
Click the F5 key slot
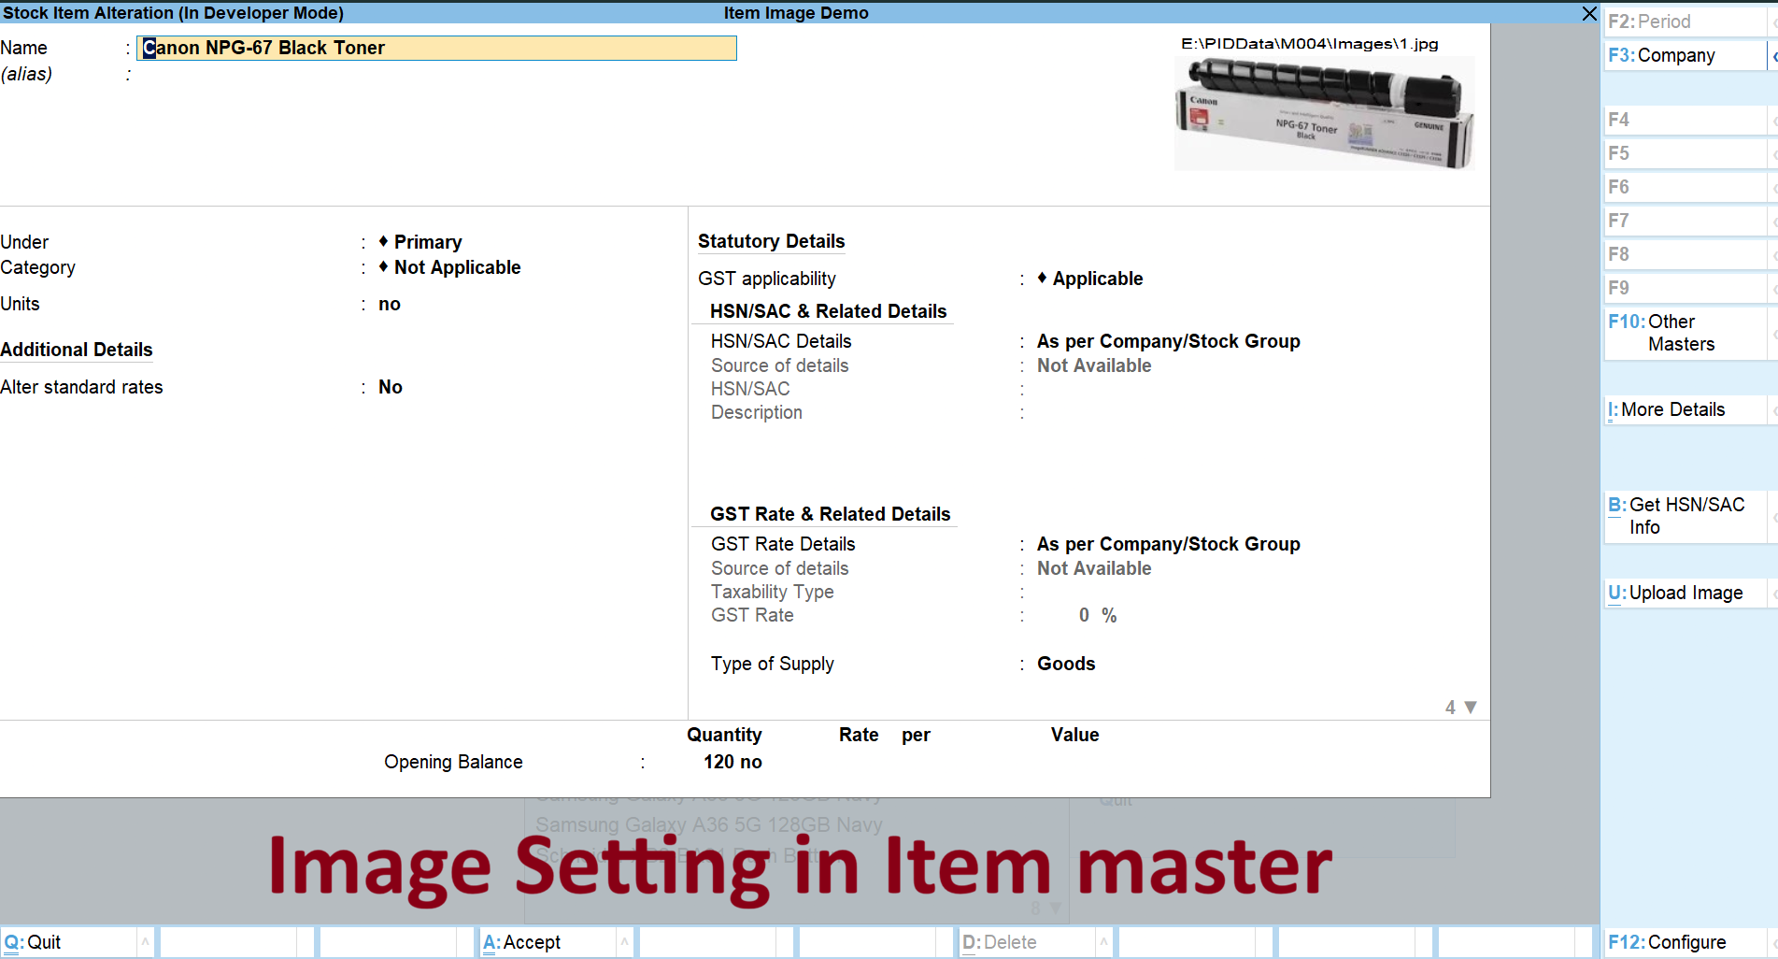click(1685, 153)
